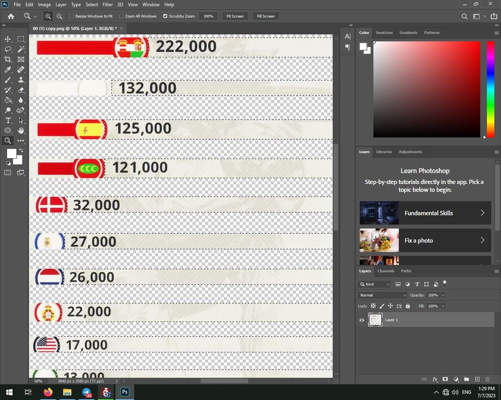Select the Clone Stamp tool
The height and width of the screenshot is (400, 501).
(21, 80)
